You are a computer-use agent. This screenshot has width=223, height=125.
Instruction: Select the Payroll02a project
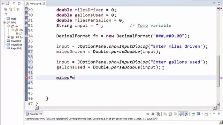click(x=16, y=45)
